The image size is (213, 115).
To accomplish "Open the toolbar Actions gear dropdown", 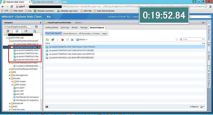I will click(x=82, y=40).
